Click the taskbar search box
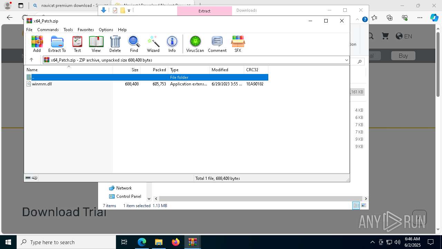The width and height of the screenshot is (442, 249). [x=66, y=242]
